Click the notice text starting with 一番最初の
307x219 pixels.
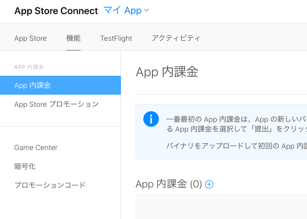(237, 124)
